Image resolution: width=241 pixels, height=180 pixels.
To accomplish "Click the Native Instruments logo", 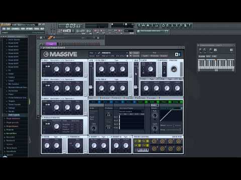I will pyautogui.click(x=178, y=54).
